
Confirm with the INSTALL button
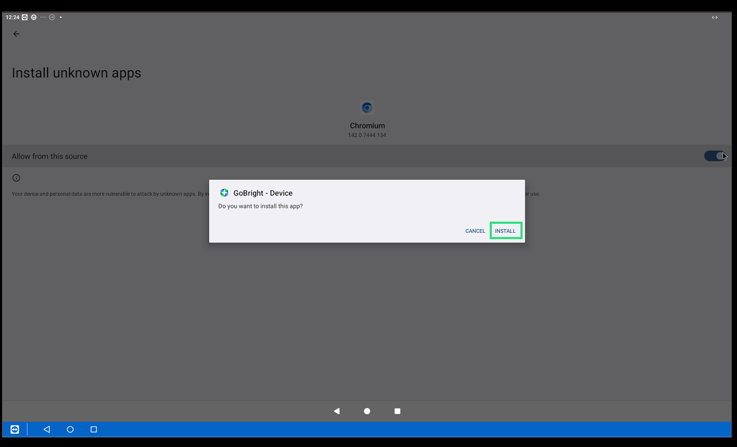(x=506, y=231)
